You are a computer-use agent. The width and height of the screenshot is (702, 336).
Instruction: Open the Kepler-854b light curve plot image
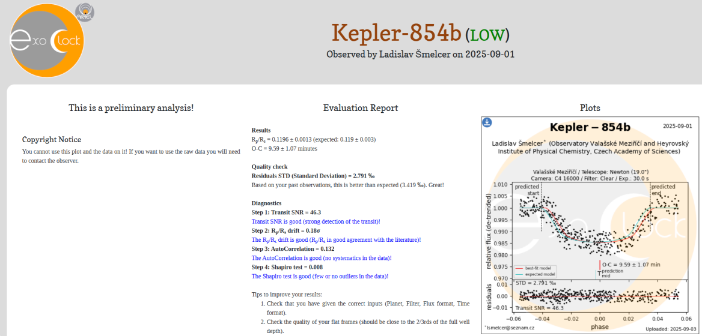coord(589,228)
